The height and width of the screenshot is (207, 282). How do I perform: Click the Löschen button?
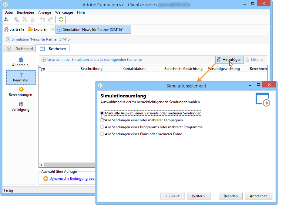click(x=255, y=60)
